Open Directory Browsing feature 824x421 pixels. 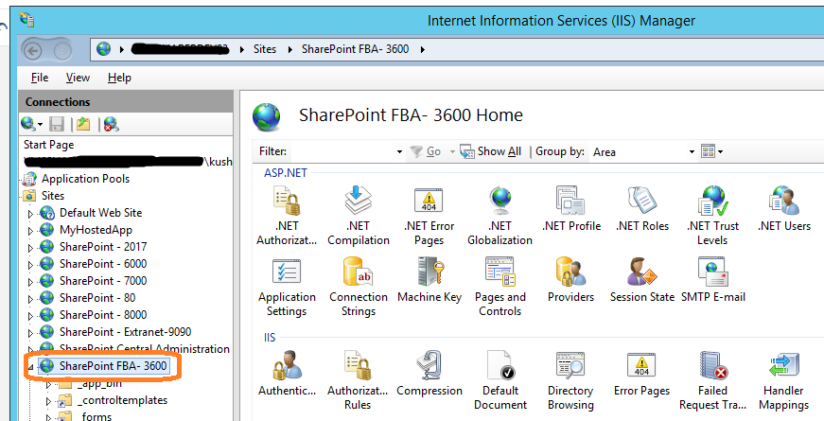point(570,380)
